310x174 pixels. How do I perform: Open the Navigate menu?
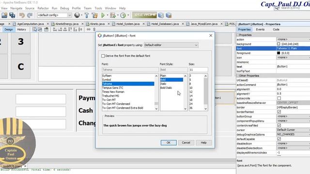(x=16, y=8)
